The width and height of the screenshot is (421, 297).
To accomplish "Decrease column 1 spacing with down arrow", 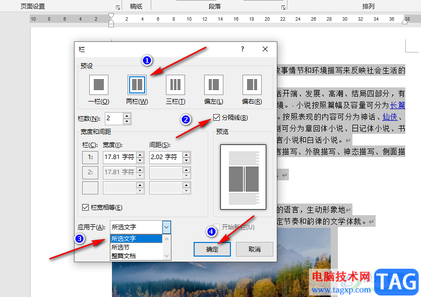I will (187, 160).
